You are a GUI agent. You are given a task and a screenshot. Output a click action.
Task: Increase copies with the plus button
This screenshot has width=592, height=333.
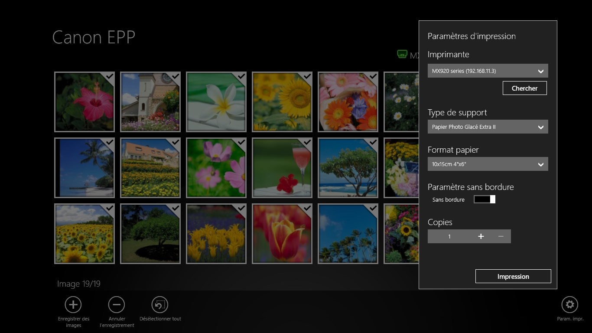pos(481,236)
